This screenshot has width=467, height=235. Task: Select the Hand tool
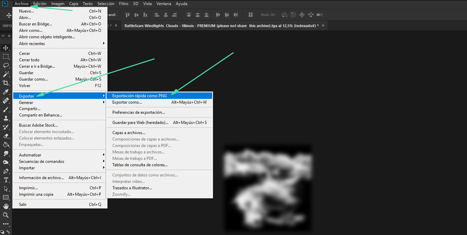pos(6,206)
